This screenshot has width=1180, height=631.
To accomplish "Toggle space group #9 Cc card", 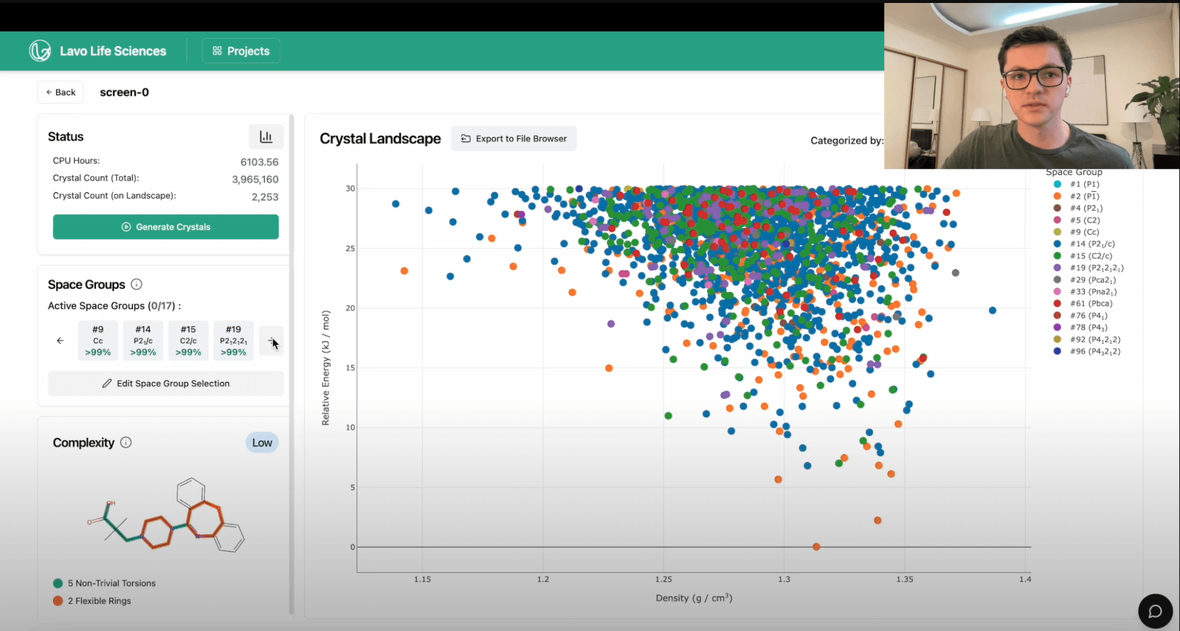I will point(98,341).
